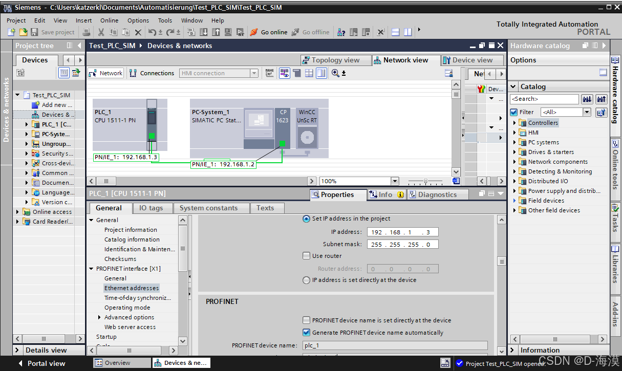Open the Overview taskbar button

121,363
